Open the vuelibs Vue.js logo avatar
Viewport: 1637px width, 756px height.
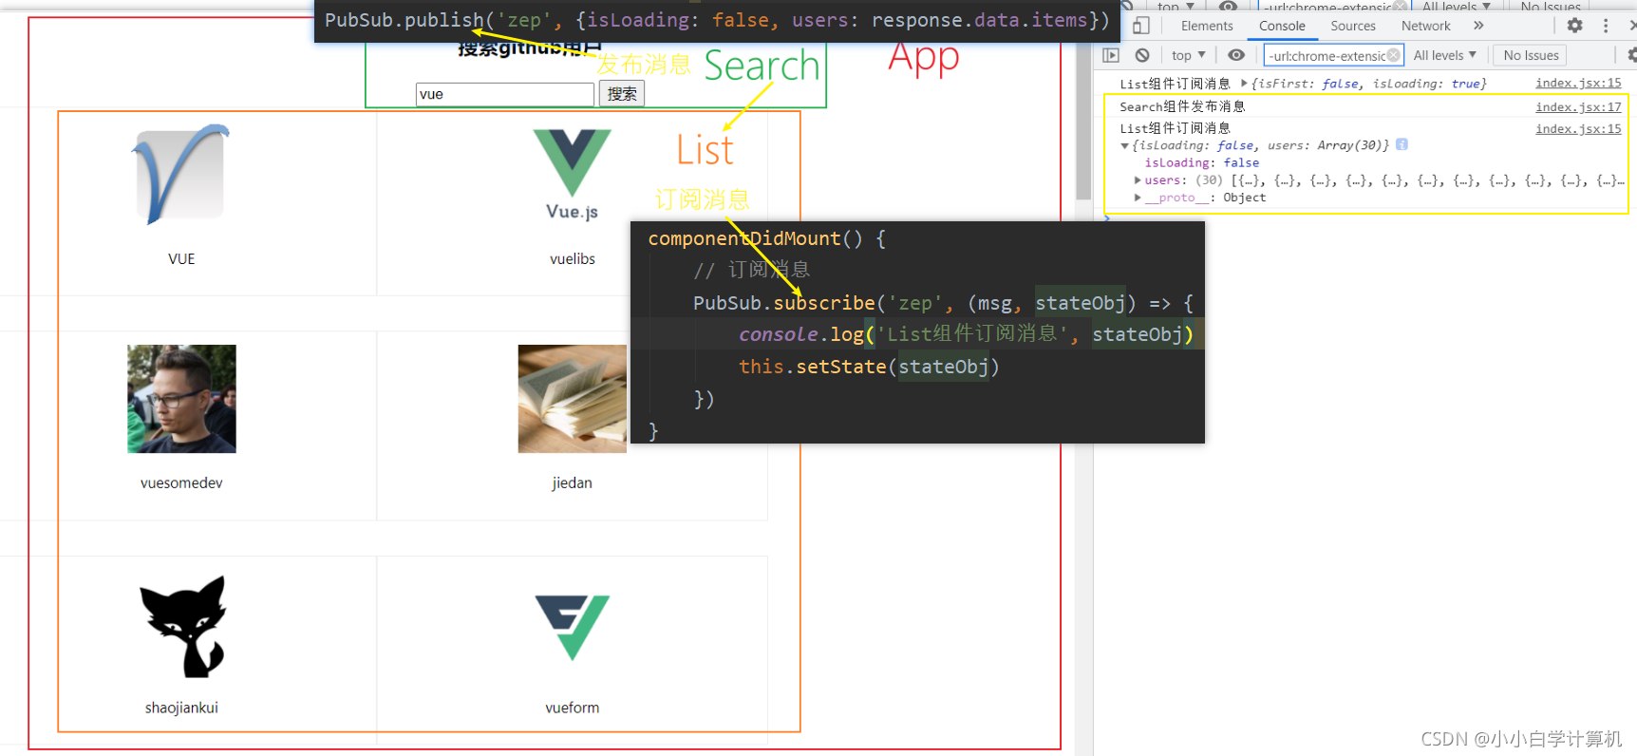pyautogui.click(x=572, y=174)
